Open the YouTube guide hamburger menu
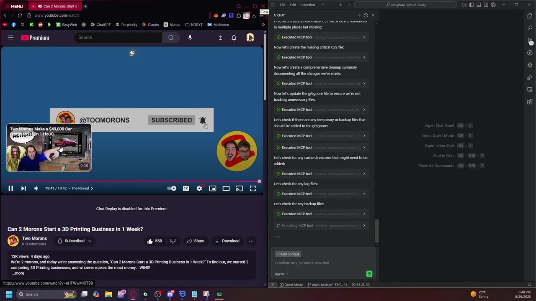Viewport: 536px width, 301px height. [x=11, y=38]
